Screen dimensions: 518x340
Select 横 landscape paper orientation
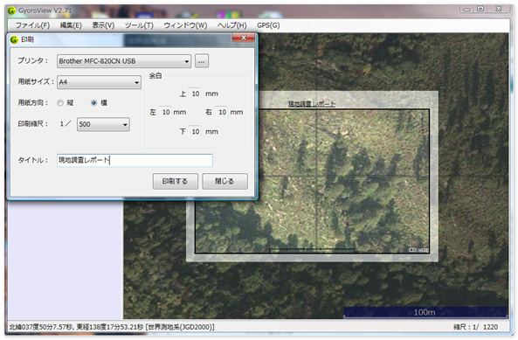coord(93,103)
